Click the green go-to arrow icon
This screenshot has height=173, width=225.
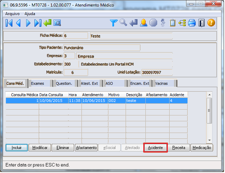pos(47,23)
